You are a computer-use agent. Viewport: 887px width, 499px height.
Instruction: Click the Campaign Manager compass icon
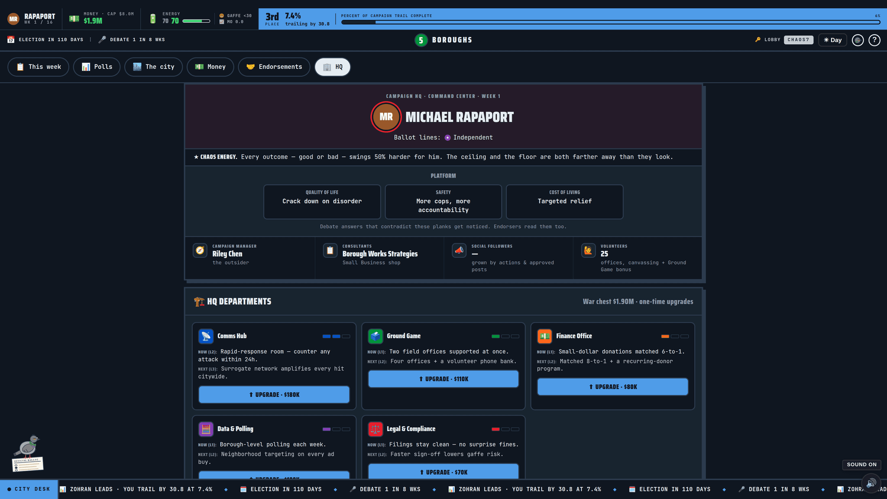click(200, 250)
